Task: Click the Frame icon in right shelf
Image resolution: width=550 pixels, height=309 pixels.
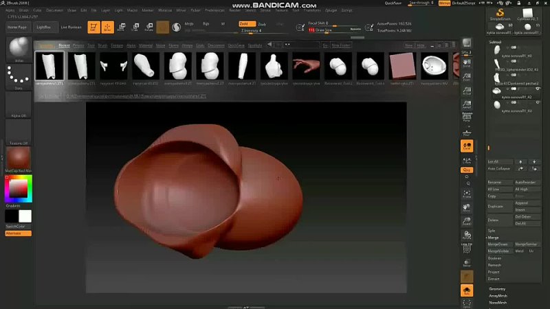Action: [x=467, y=194]
